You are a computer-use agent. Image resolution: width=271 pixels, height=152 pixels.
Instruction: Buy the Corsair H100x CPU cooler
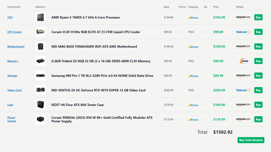click(x=258, y=32)
